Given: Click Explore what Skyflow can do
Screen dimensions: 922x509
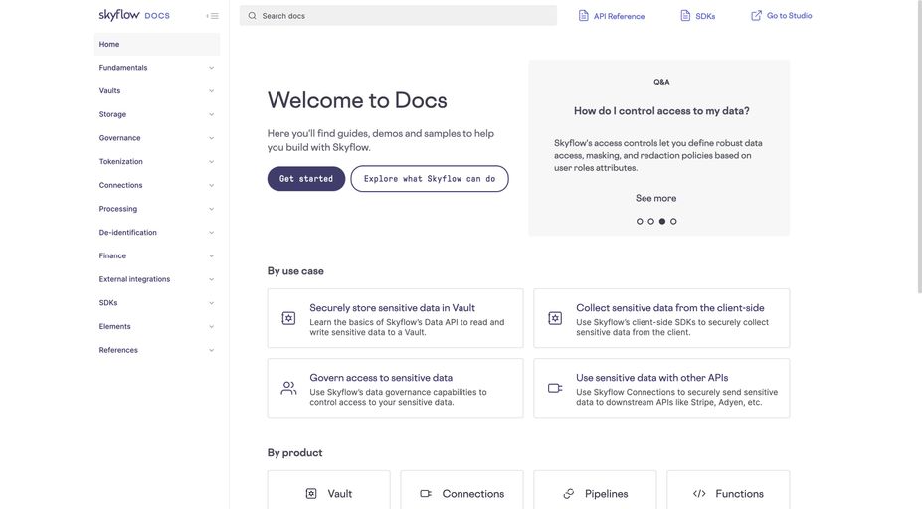Looking at the screenshot, I should click(430, 179).
